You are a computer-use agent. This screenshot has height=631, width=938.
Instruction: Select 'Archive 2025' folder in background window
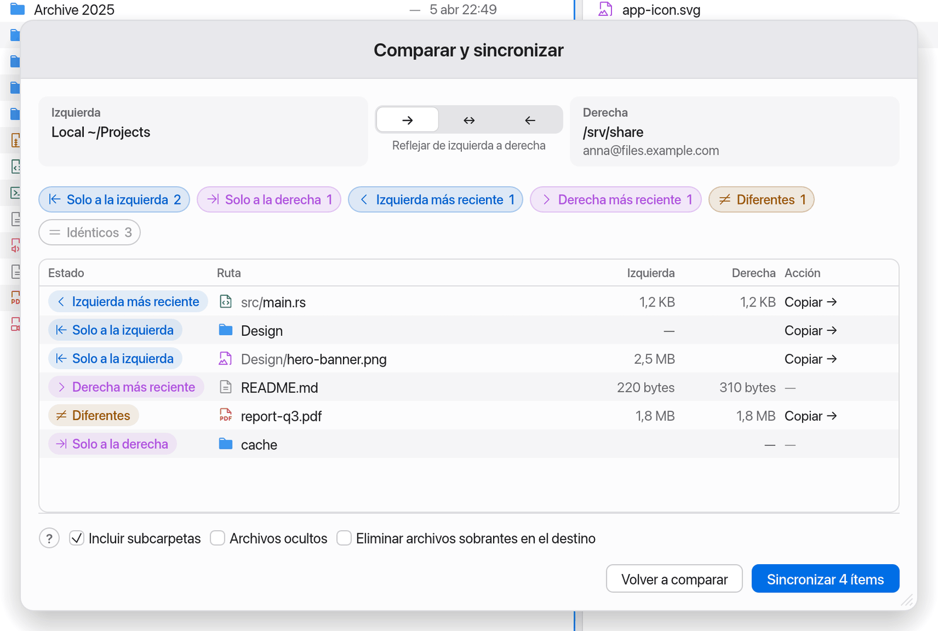74,10
